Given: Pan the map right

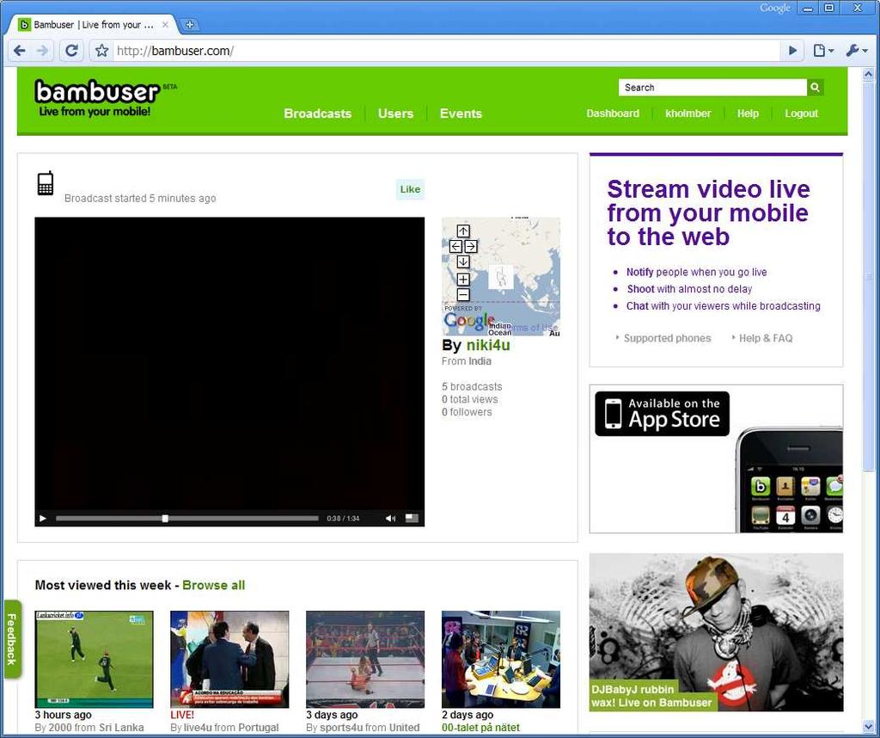Looking at the screenshot, I should point(471,247).
